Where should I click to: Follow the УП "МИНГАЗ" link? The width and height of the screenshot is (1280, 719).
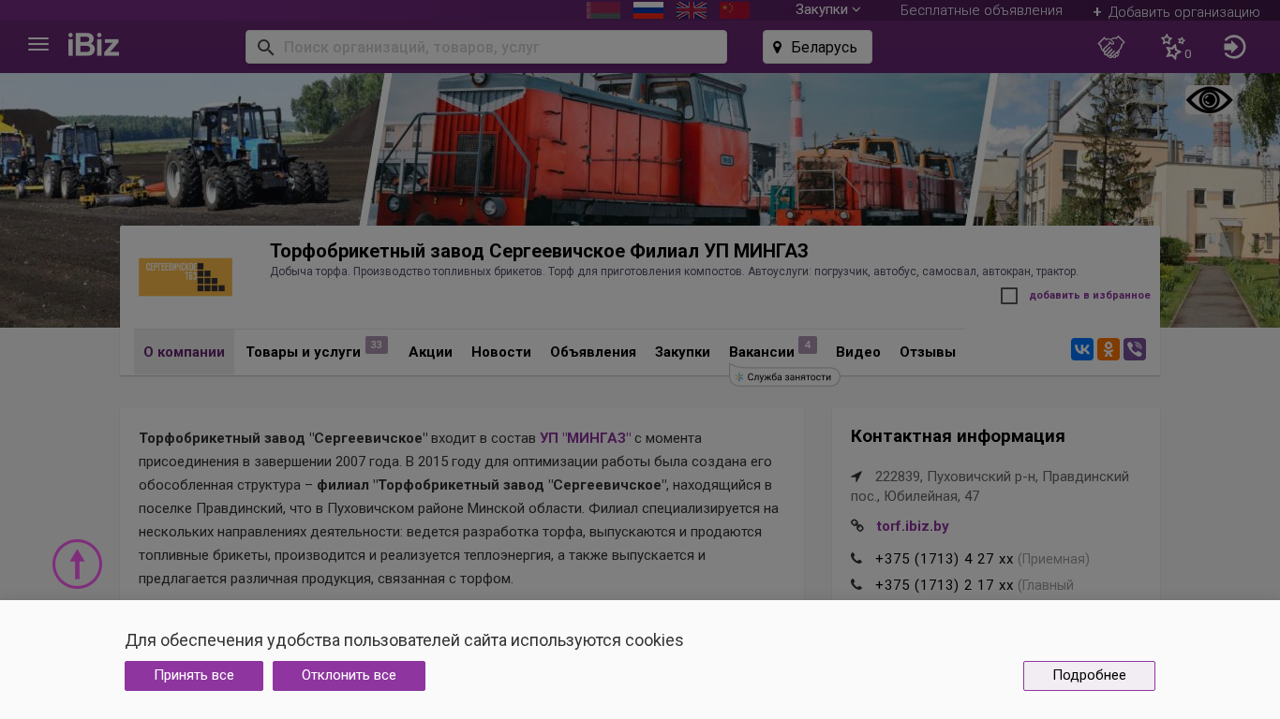[x=586, y=438]
